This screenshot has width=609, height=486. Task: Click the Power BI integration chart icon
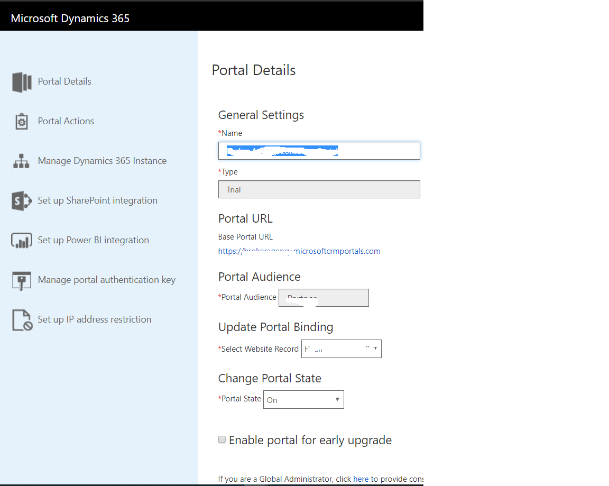[x=22, y=241]
